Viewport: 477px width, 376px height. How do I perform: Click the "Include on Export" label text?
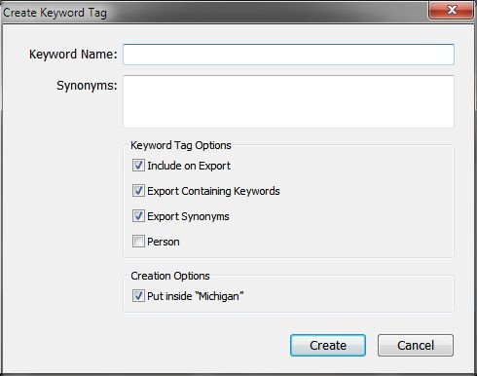[189, 166]
